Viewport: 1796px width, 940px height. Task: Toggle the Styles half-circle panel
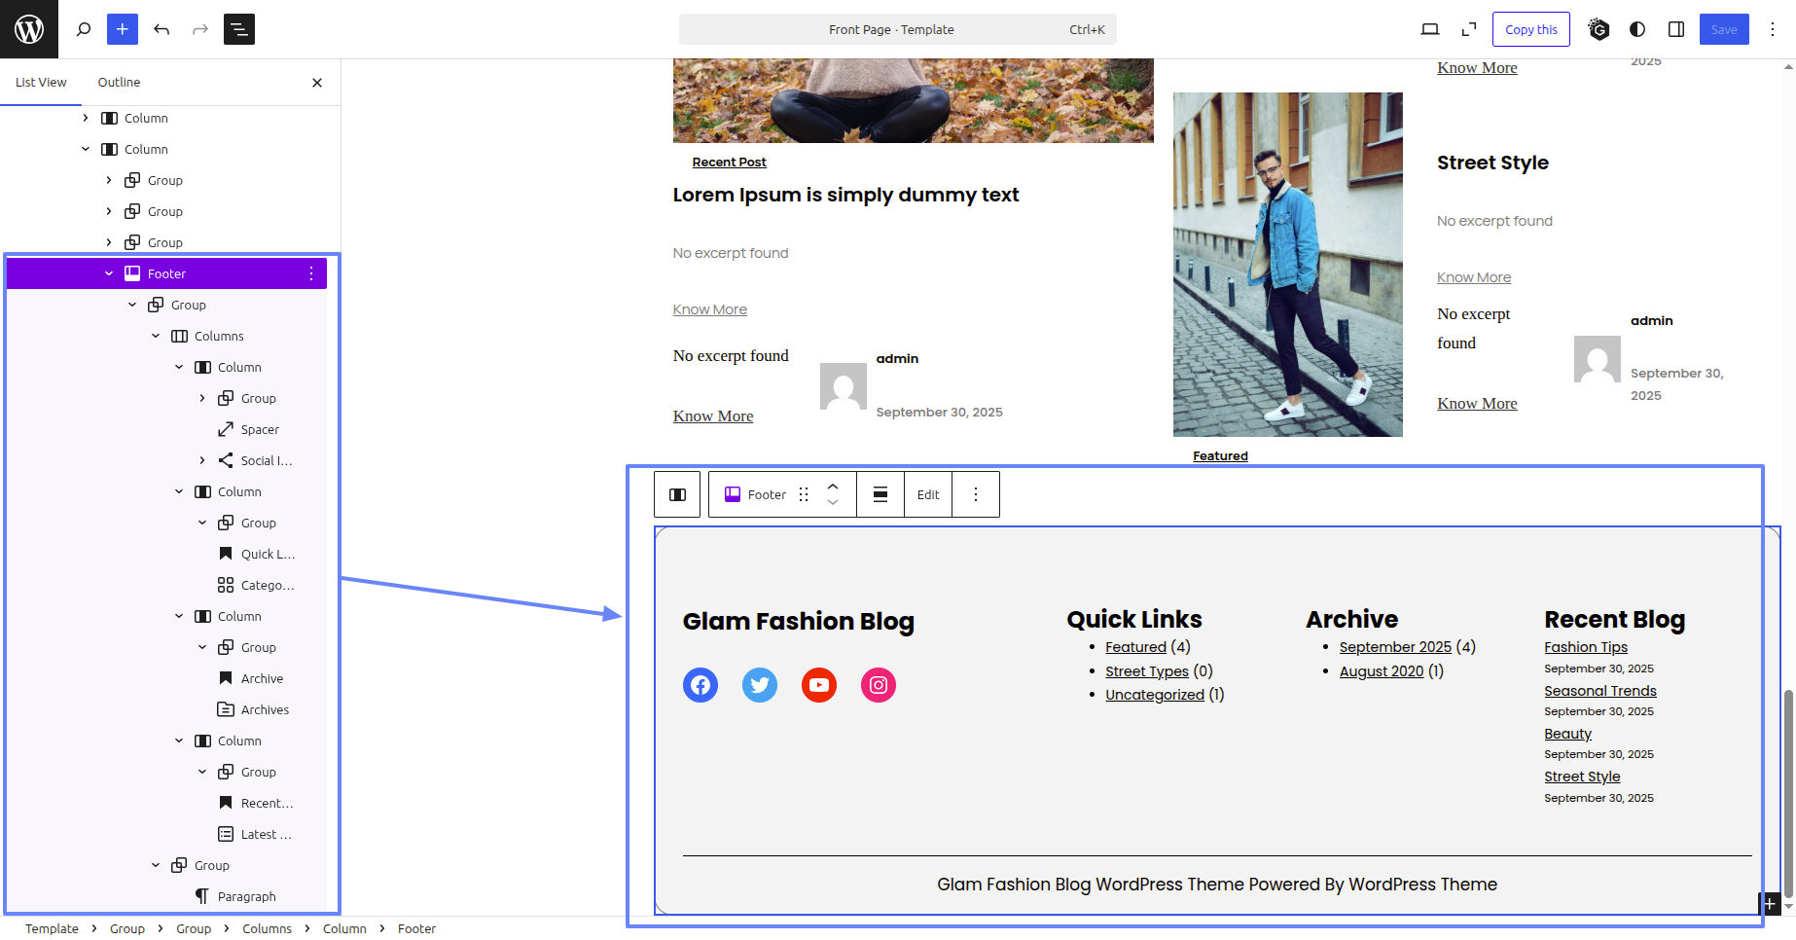pyautogui.click(x=1637, y=29)
